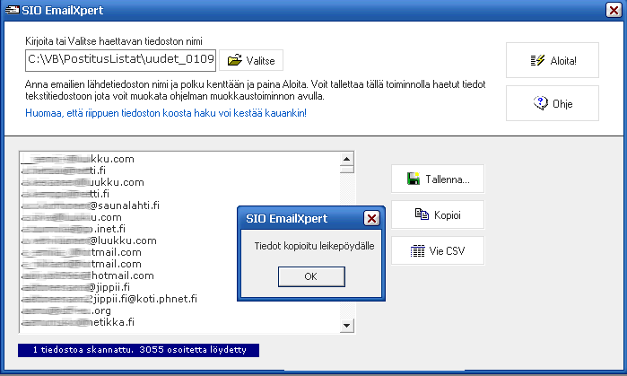Click the lightning icon on the Aloita! button
The height and width of the screenshot is (376, 627).
[538, 61]
